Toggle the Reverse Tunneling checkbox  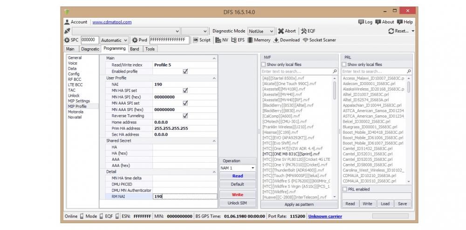click(185, 116)
